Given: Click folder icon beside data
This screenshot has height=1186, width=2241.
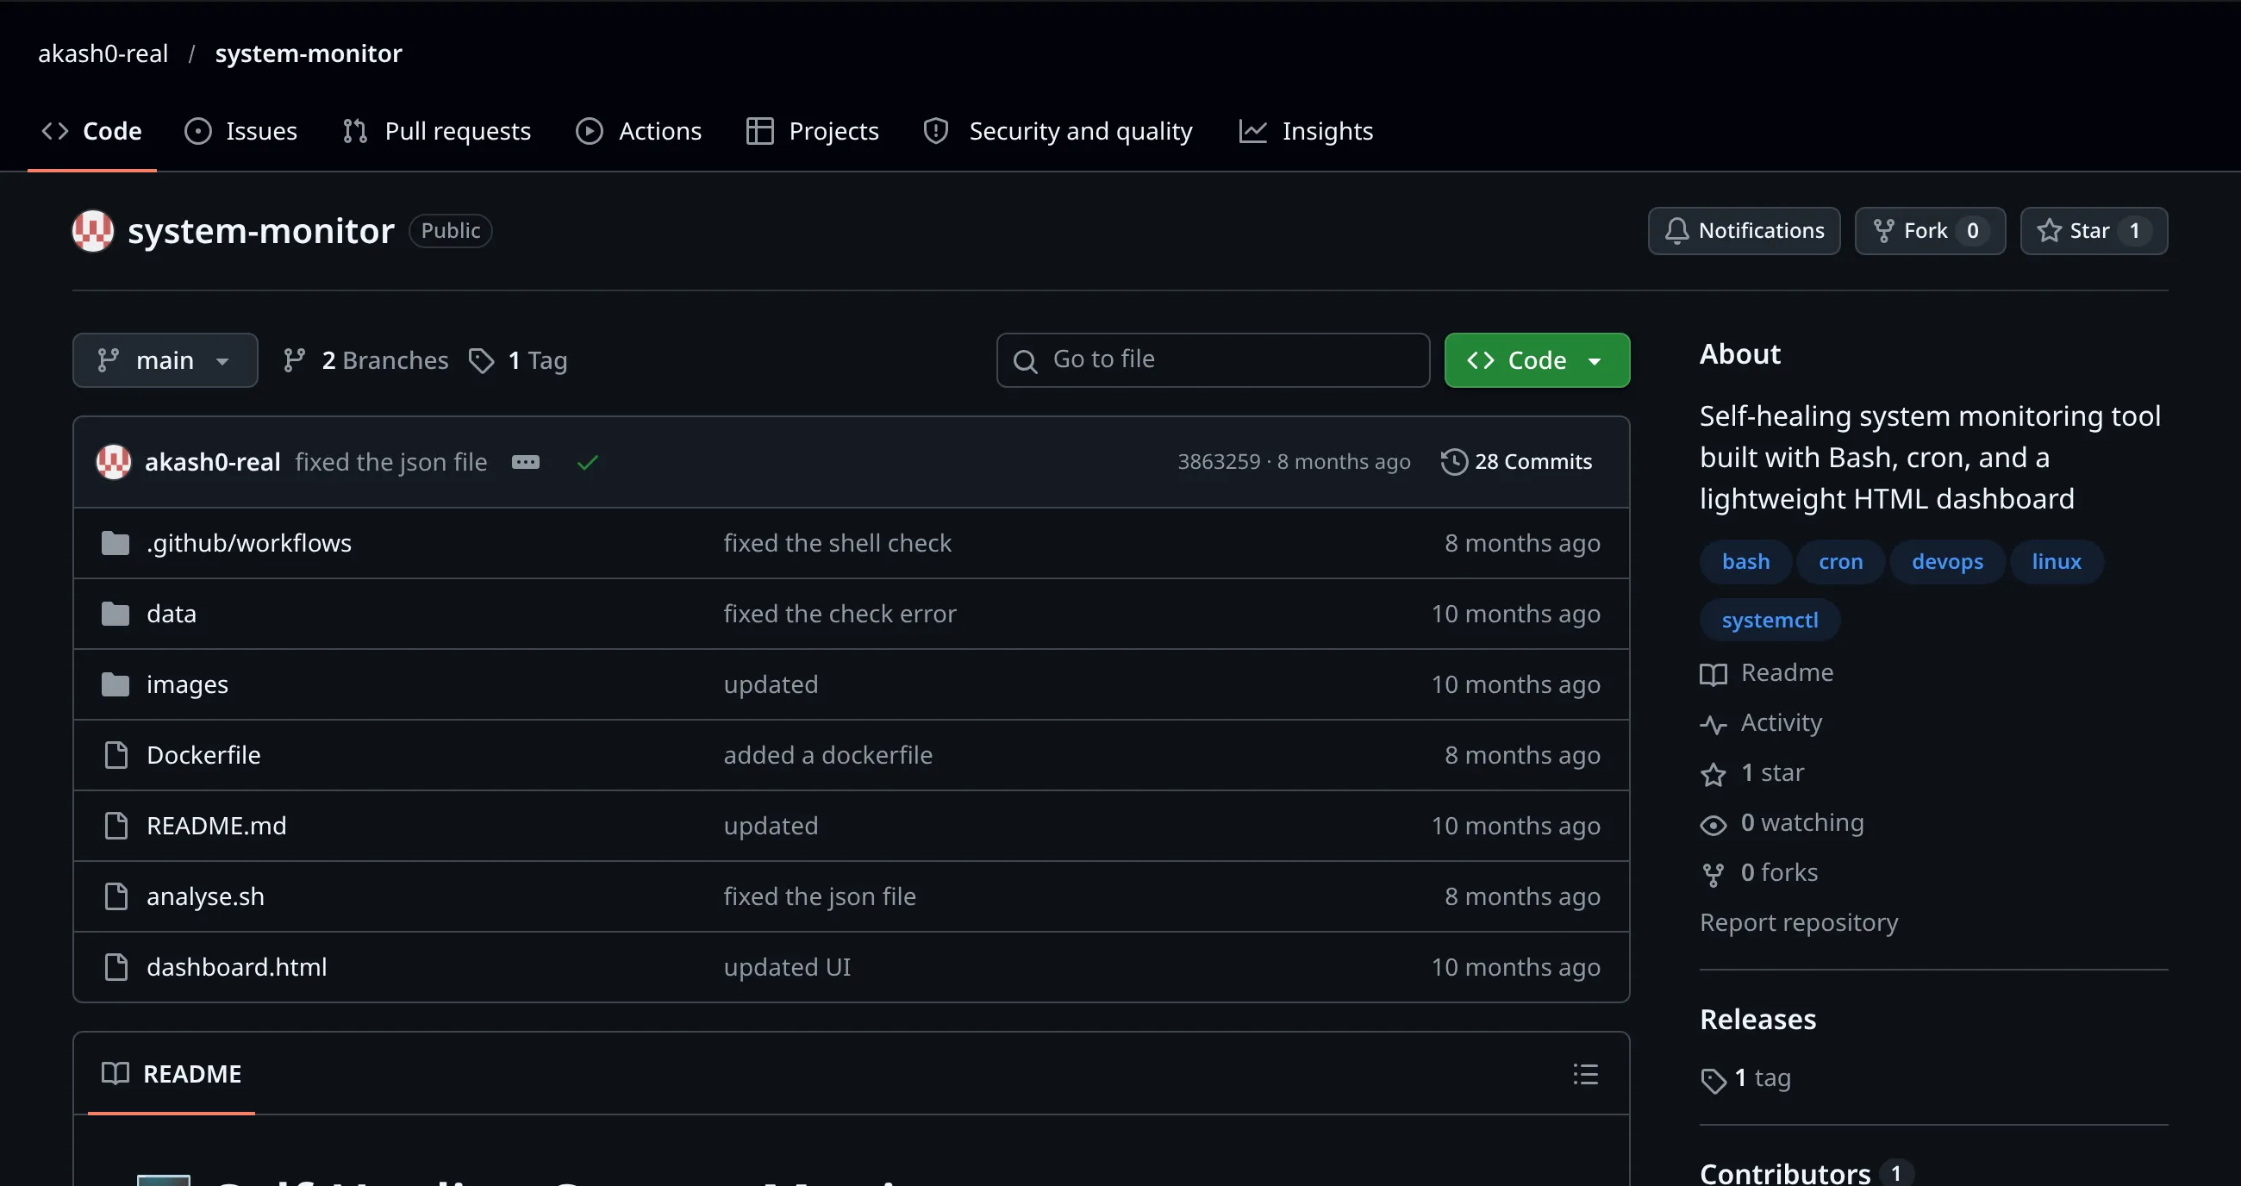Looking at the screenshot, I should 115,614.
